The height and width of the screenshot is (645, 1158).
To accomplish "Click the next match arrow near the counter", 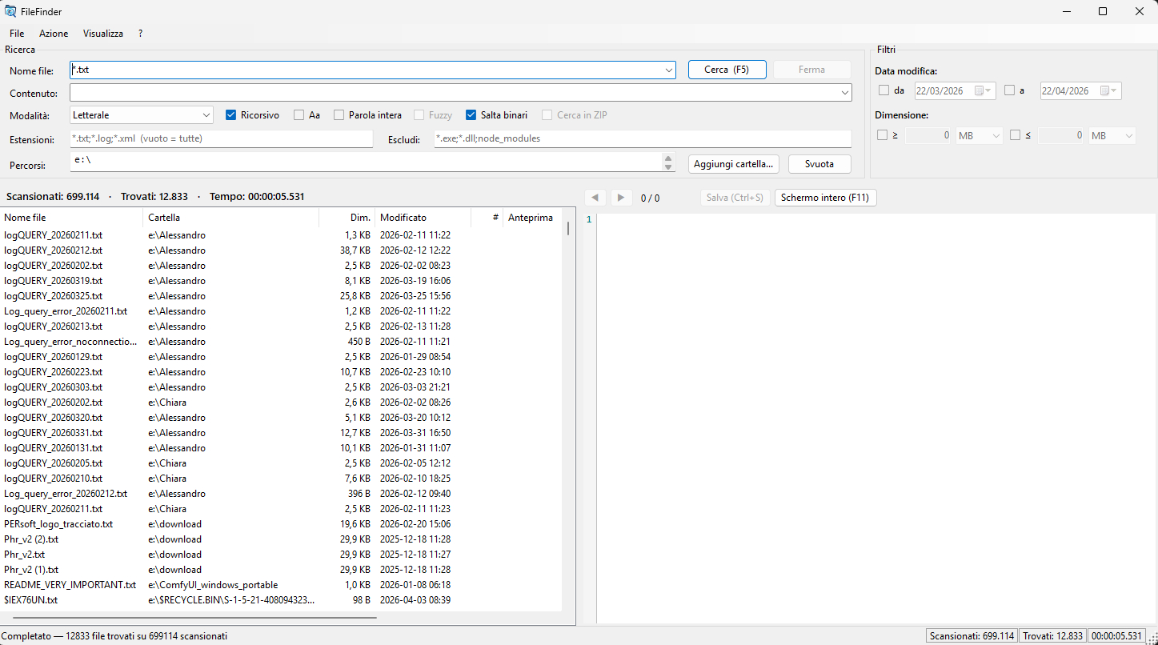I will [622, 197].
